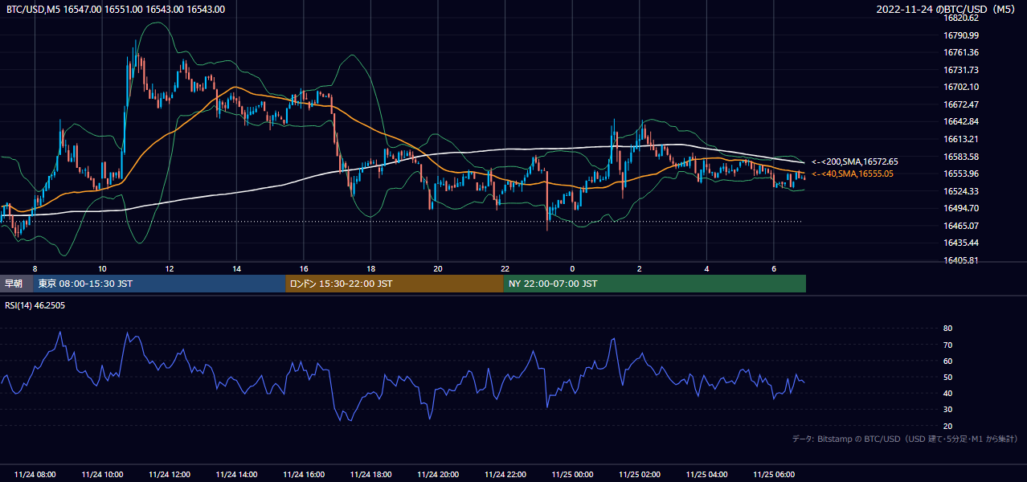Click the RSI axis level 60
Screen dimensions: 1027x482
(947, 361)
